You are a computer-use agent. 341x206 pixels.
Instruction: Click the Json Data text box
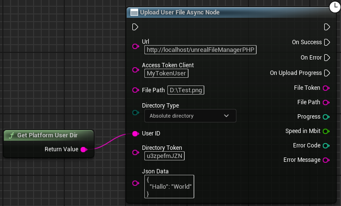169,187
